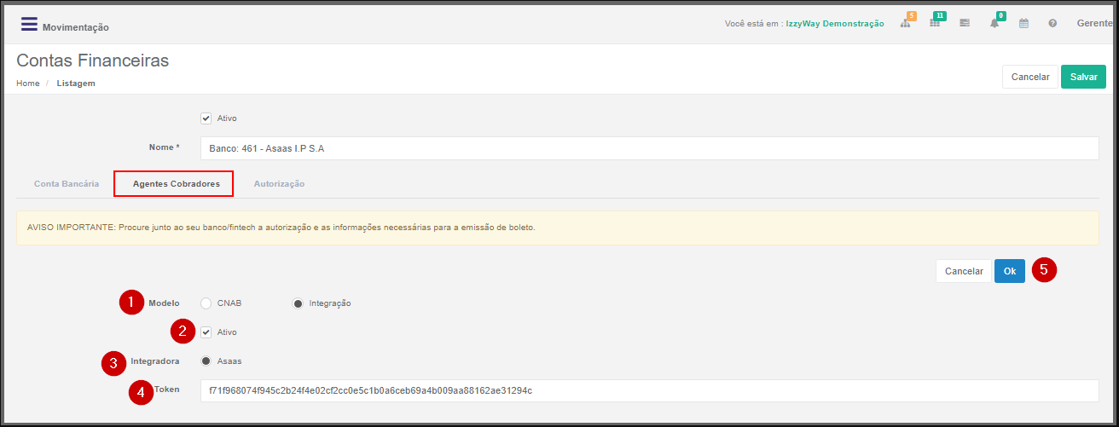Switch to the Autorização tab

tap(279, 184)
